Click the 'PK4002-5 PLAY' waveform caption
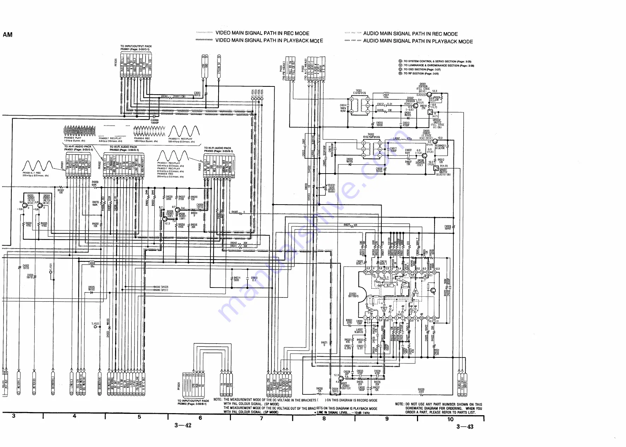Viewport: 626px width, 447px height. pos(73,138)
